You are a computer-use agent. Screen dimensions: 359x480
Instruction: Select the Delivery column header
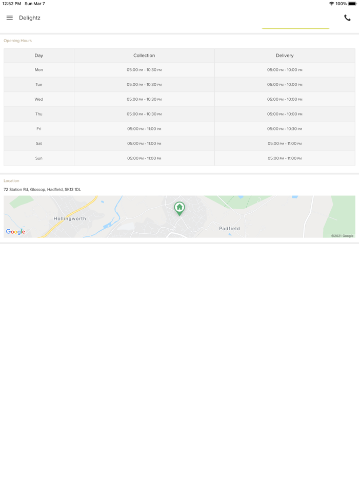(x=285, y=56)
